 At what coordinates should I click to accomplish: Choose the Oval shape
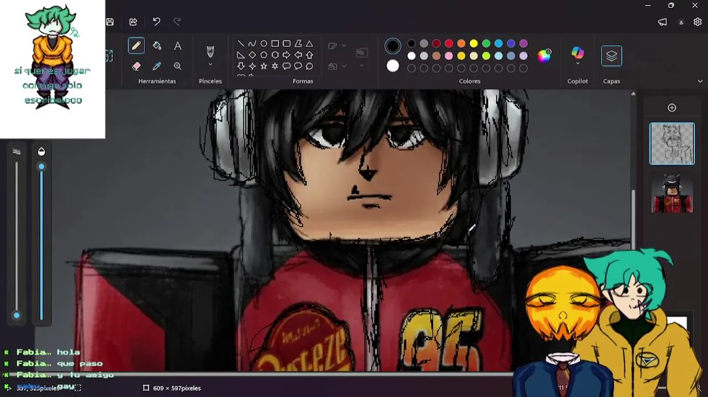pyautogui.click(x=264, y=44)
